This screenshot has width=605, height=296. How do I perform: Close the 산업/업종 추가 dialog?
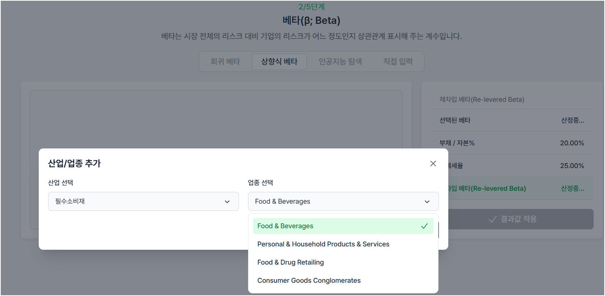click(x=433, y=164)
